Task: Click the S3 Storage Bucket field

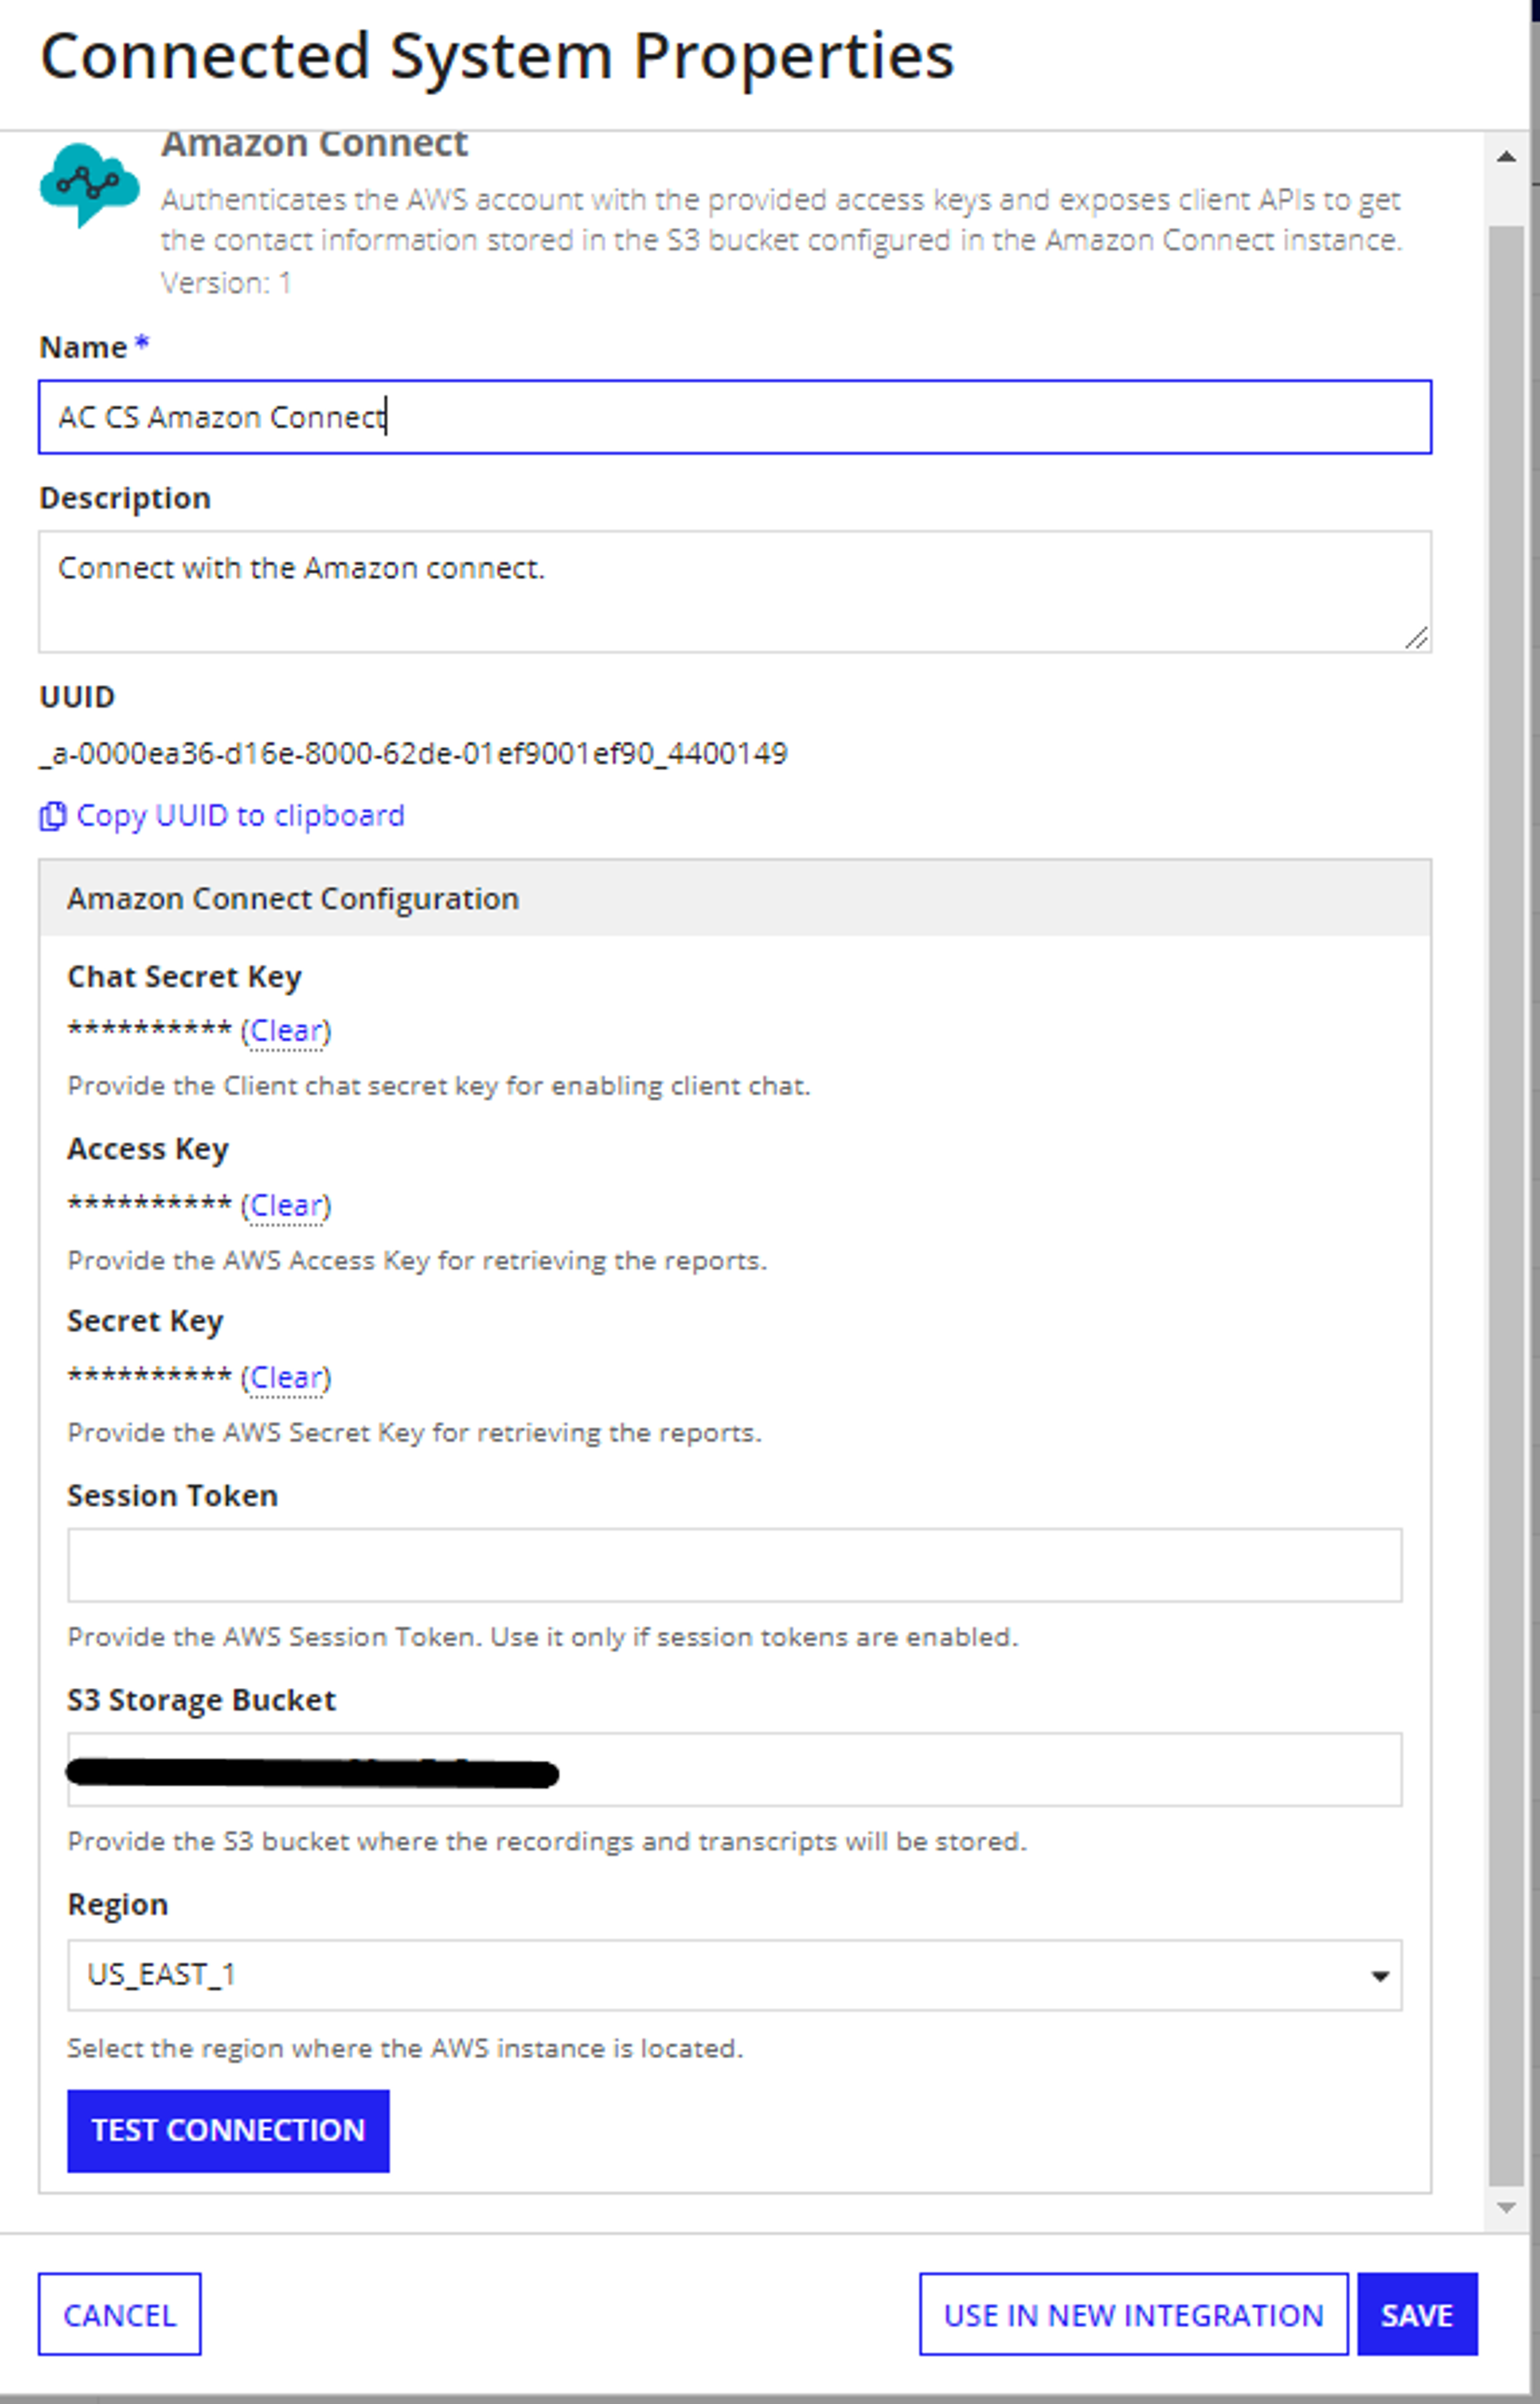Action: click(x=735, y=1770)
